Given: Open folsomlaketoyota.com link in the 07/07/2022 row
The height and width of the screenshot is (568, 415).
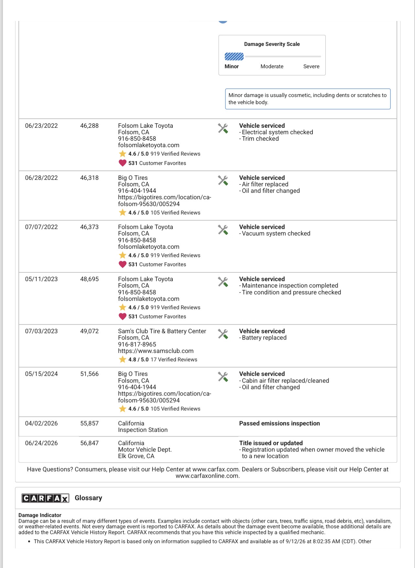Looking at the screenshot, I should (x=148, y=246).
